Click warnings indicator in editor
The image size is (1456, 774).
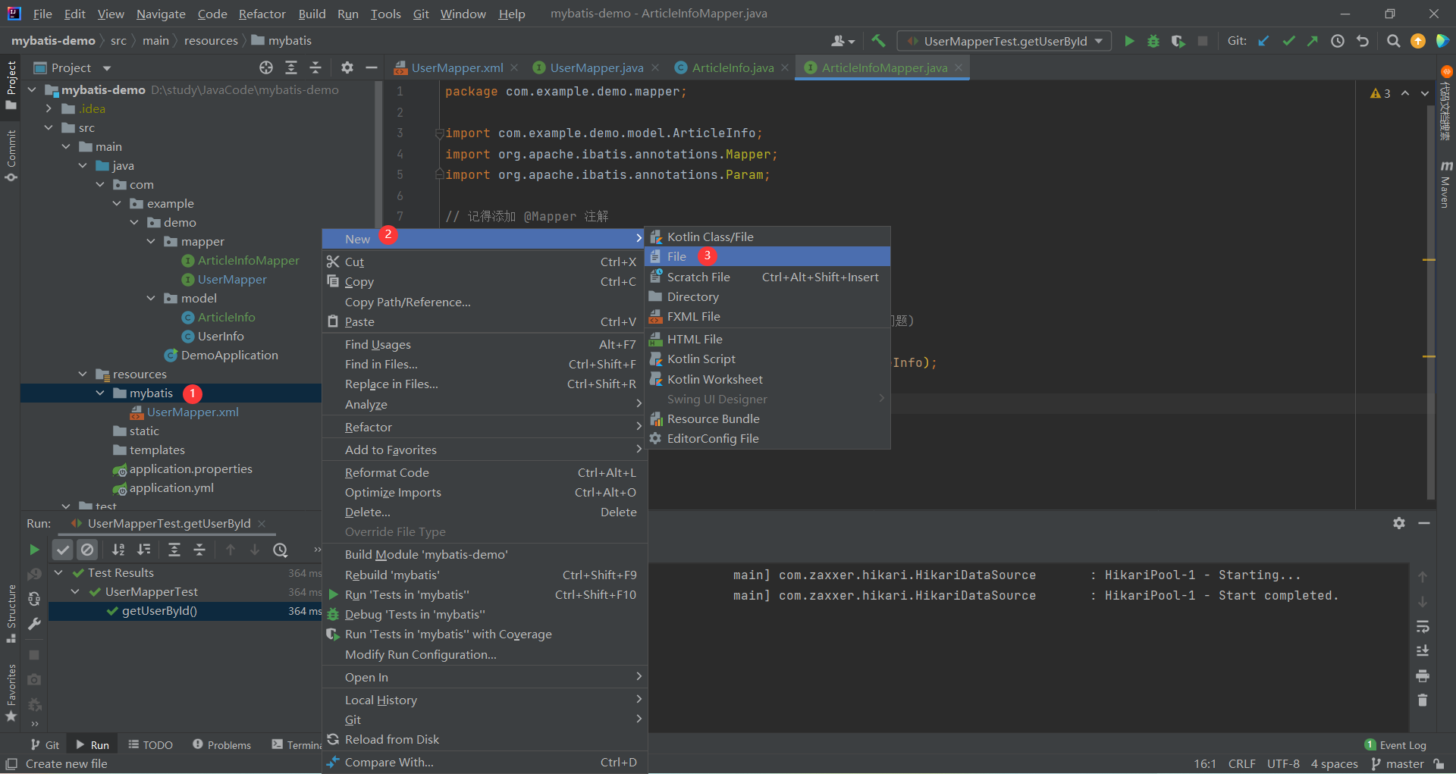1380,93
